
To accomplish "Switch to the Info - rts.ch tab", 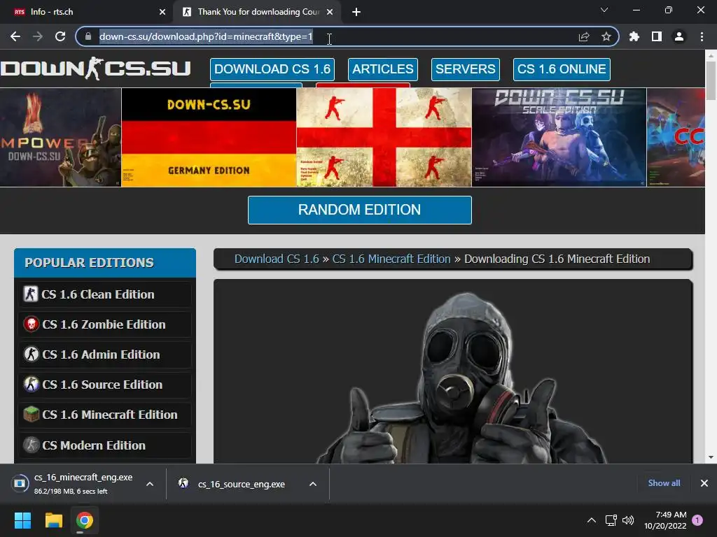I will (87, 12).
